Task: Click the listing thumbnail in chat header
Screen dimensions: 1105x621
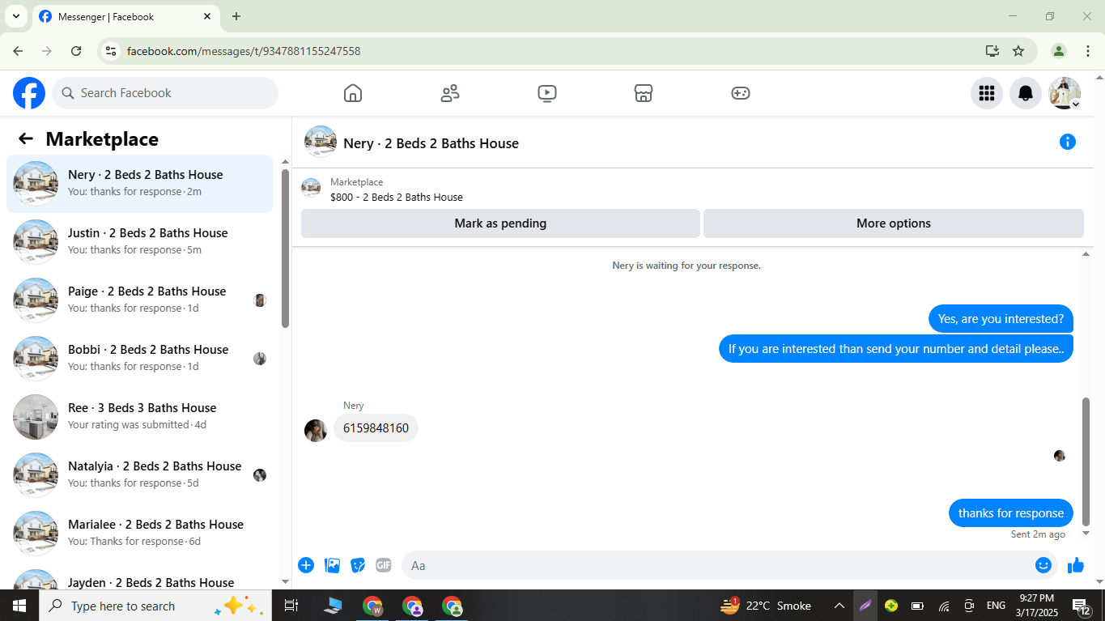Action: pos(321,142)
